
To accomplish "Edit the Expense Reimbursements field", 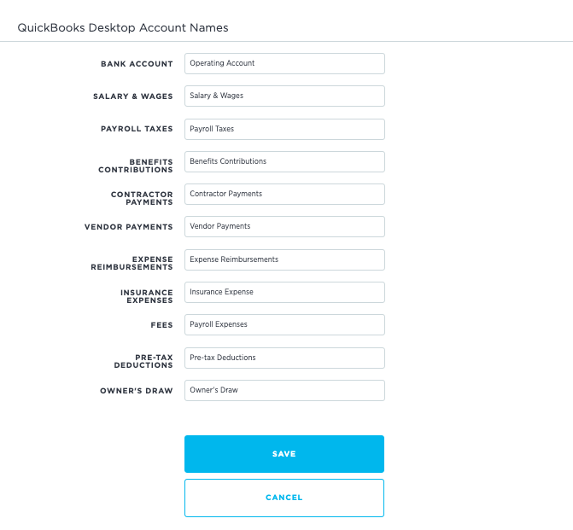I will [x=284, y=259].
